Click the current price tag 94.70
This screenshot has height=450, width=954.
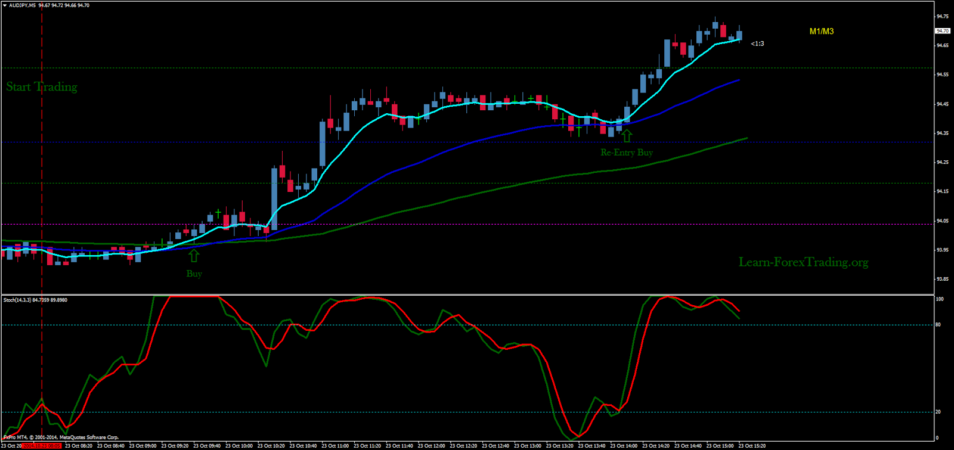click(x=943, y=31)
